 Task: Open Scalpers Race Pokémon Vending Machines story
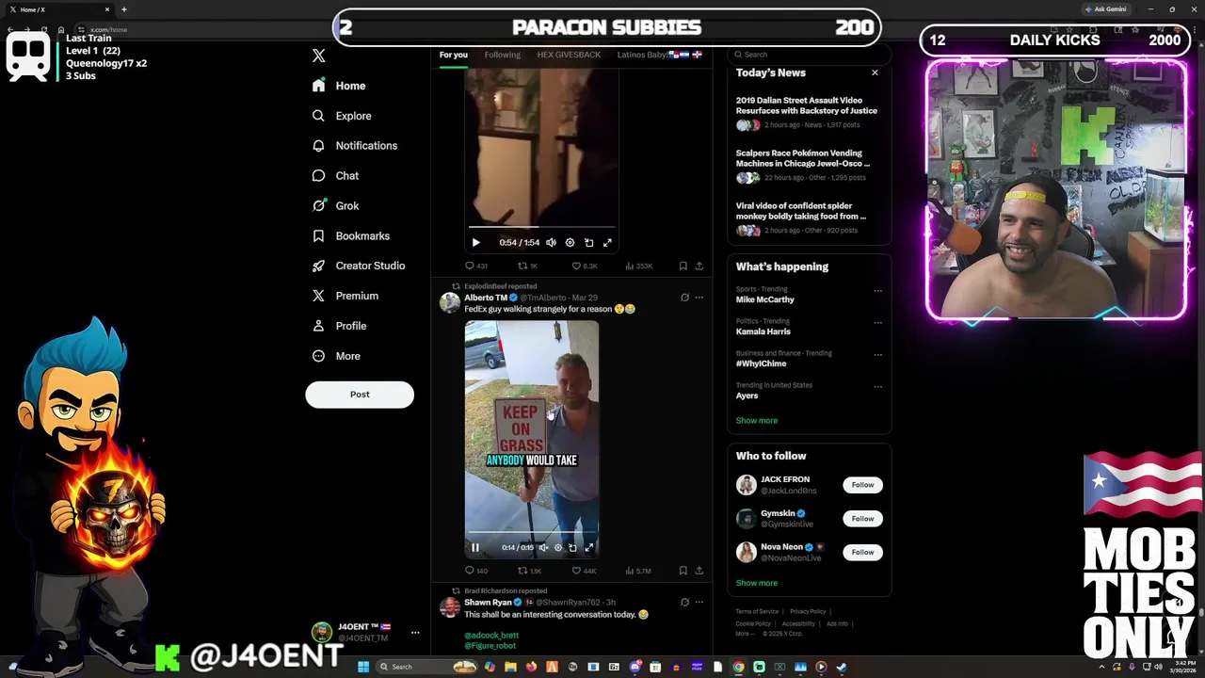coord(807,165)
